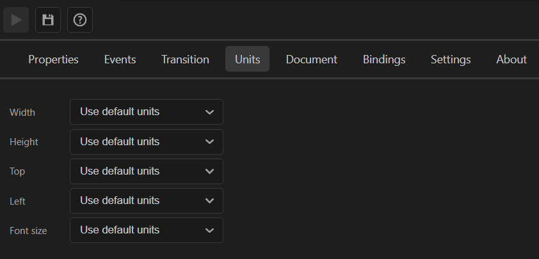Open the Settings tab
Screen dimensions: 539x259
451,59
